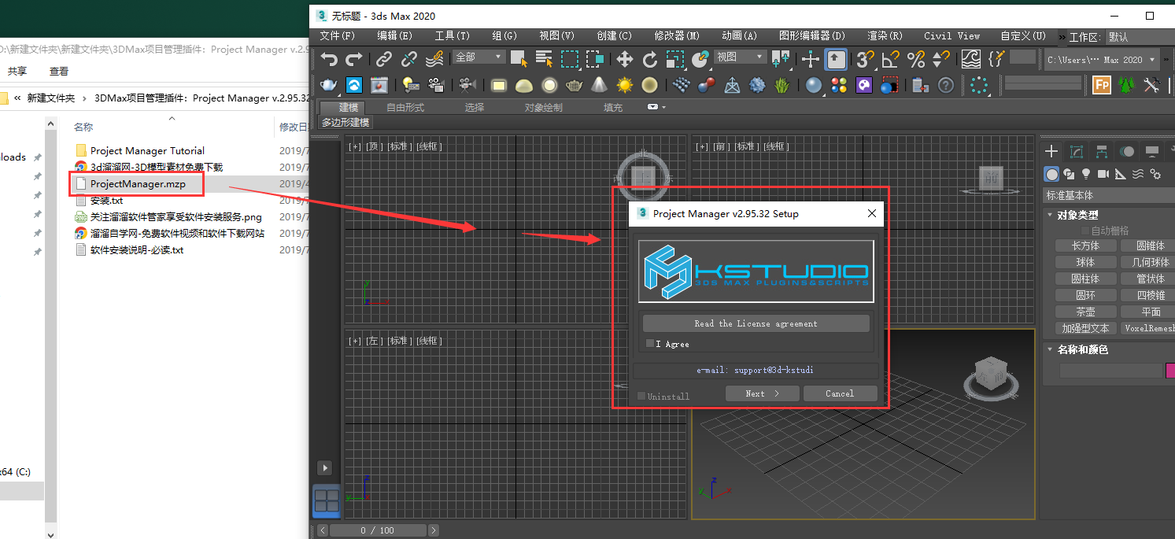
Task: Switch to the 对象绘制 ribbon tab
Action: (x=544, y=107)
